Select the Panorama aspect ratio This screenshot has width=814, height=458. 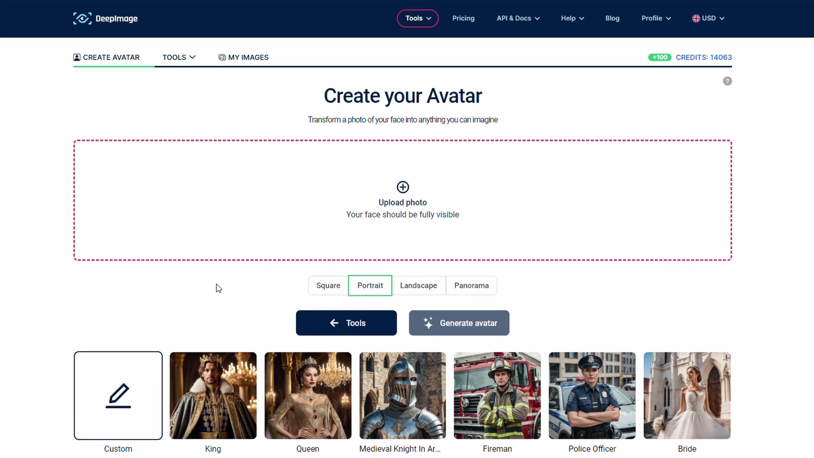(x=471, y=285)
